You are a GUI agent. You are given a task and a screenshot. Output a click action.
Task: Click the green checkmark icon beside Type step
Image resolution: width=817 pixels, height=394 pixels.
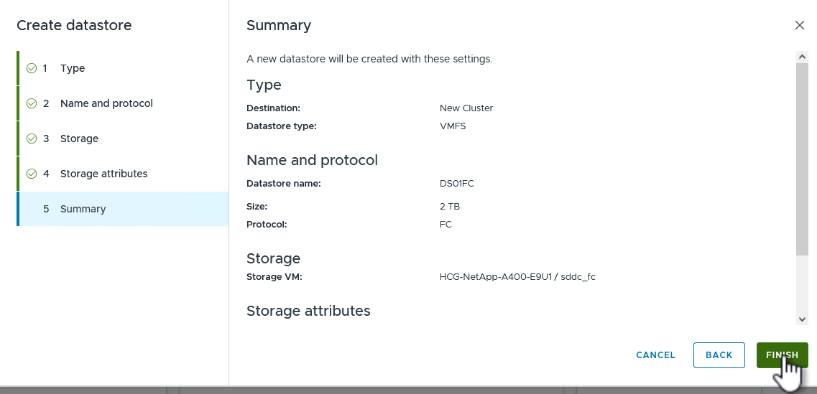click(32, 68)
